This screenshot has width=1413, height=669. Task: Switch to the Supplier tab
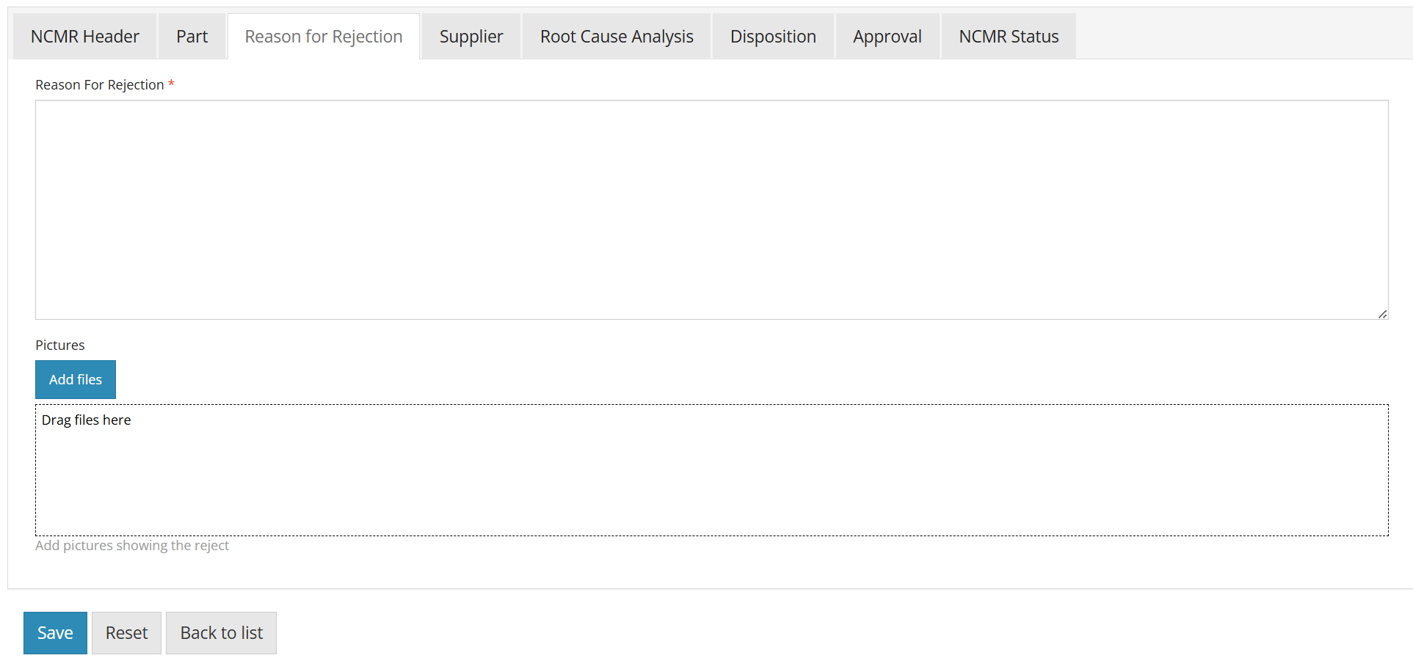pos(471,35)
